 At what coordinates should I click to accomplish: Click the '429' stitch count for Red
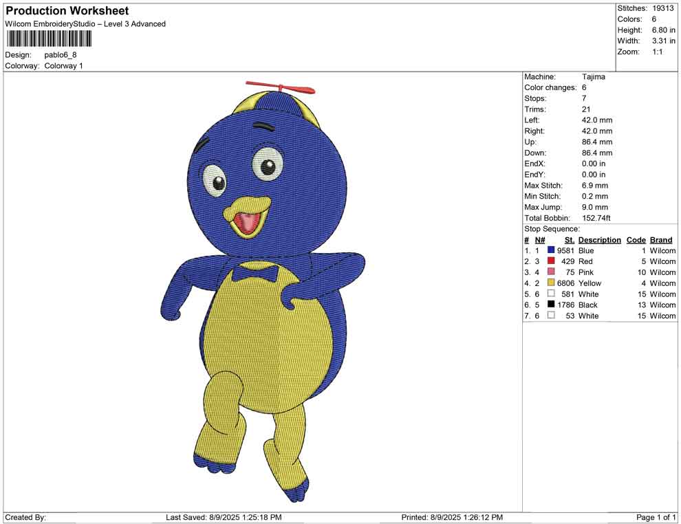[567, 261]
